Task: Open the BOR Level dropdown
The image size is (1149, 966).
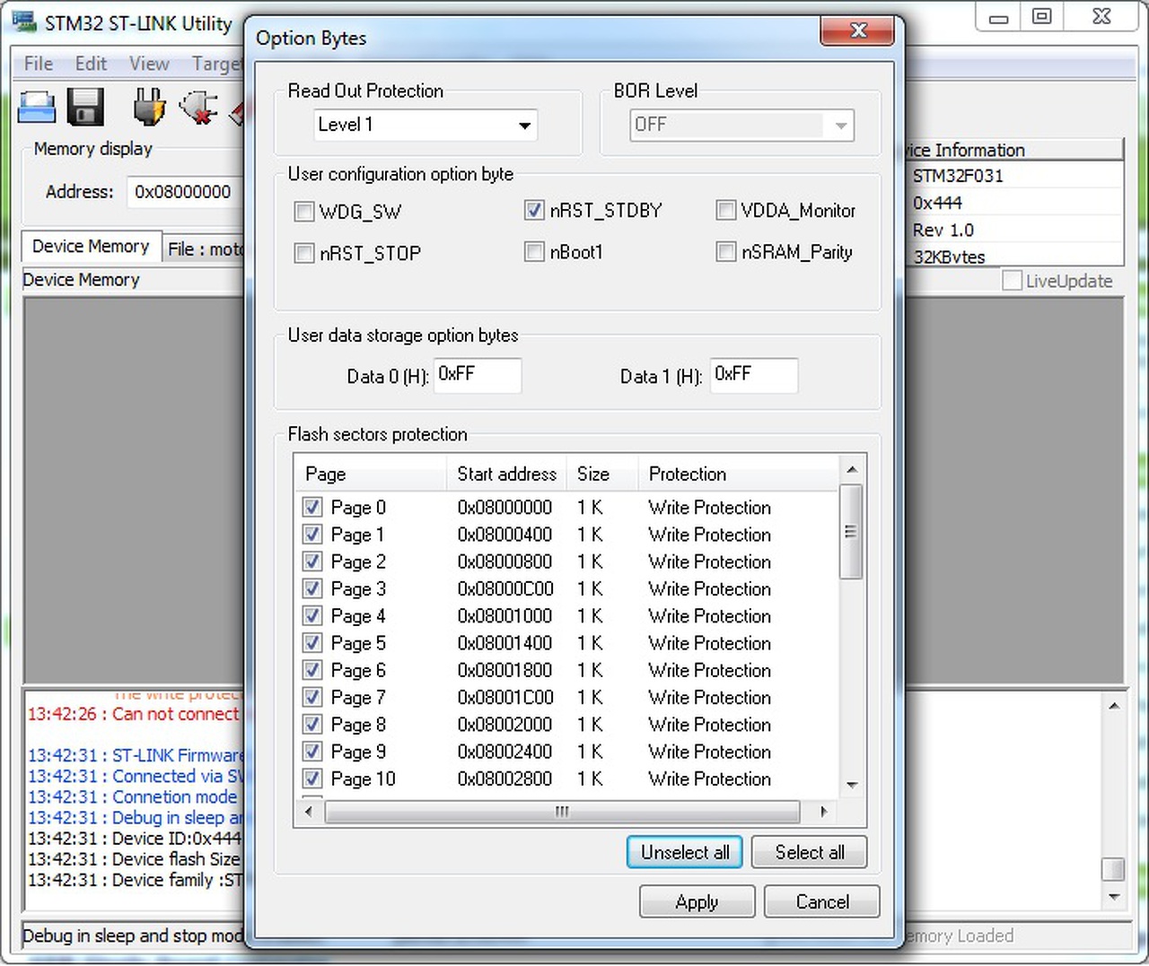Action: 741,126
